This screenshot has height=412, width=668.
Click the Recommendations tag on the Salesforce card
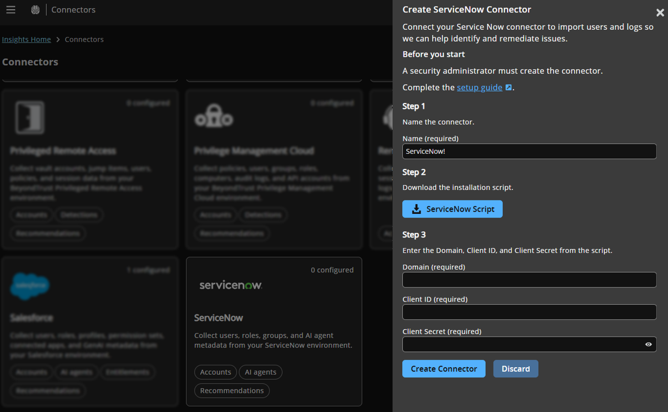point(48,390)
